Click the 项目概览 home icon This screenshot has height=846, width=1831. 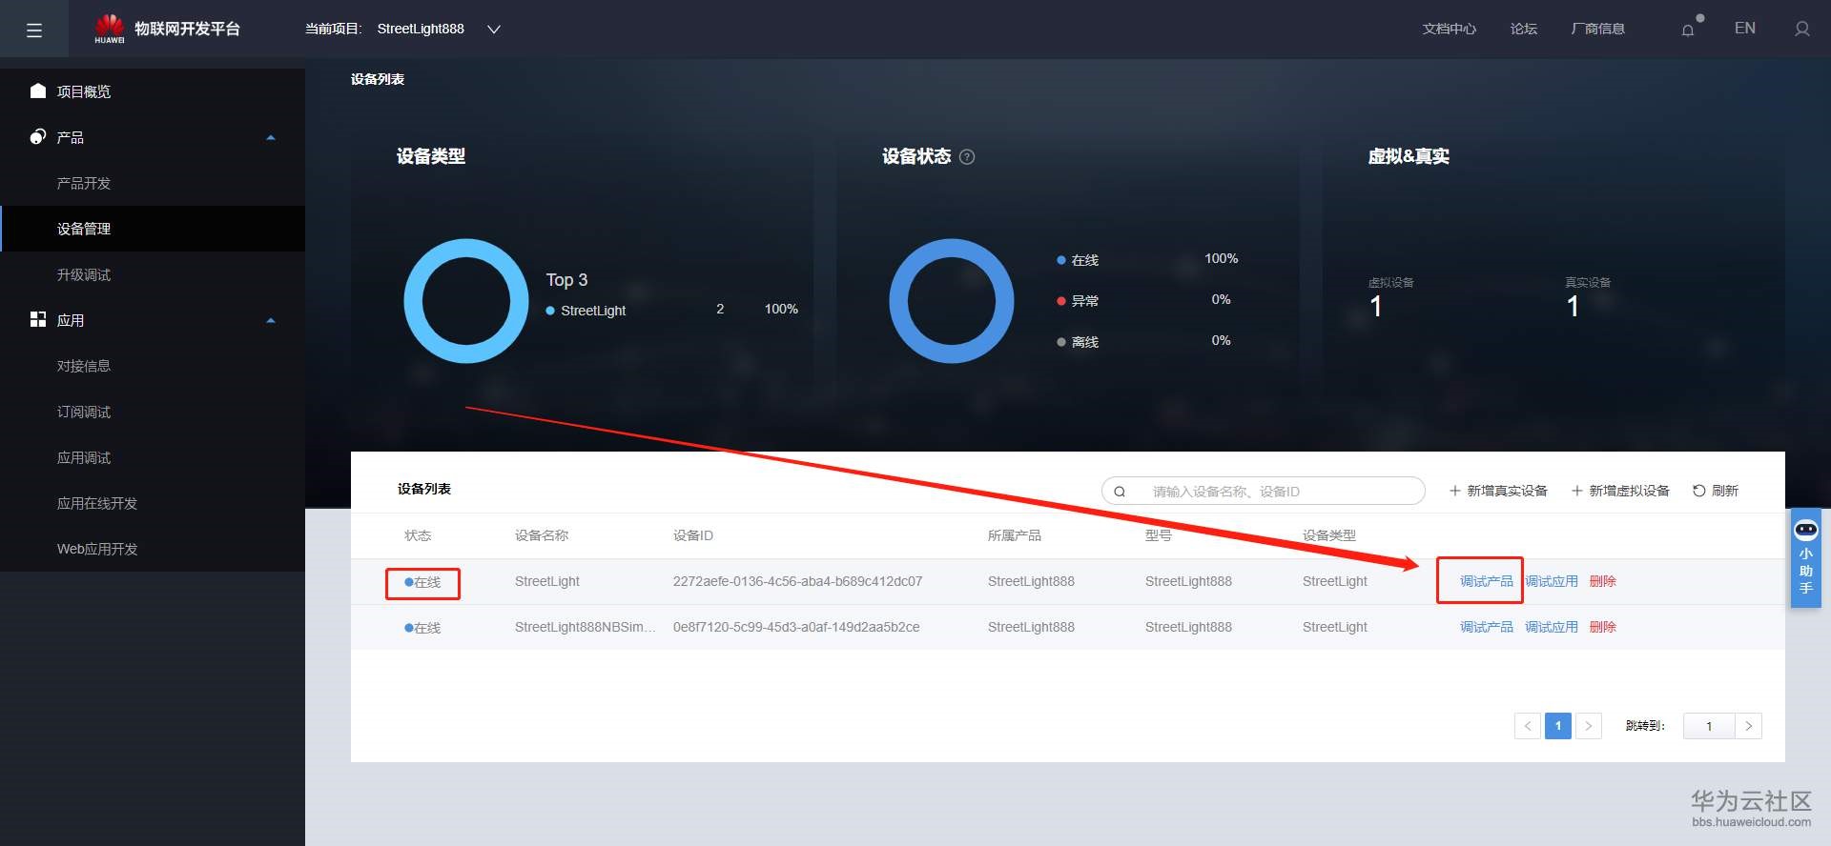(x=38, y=91)
